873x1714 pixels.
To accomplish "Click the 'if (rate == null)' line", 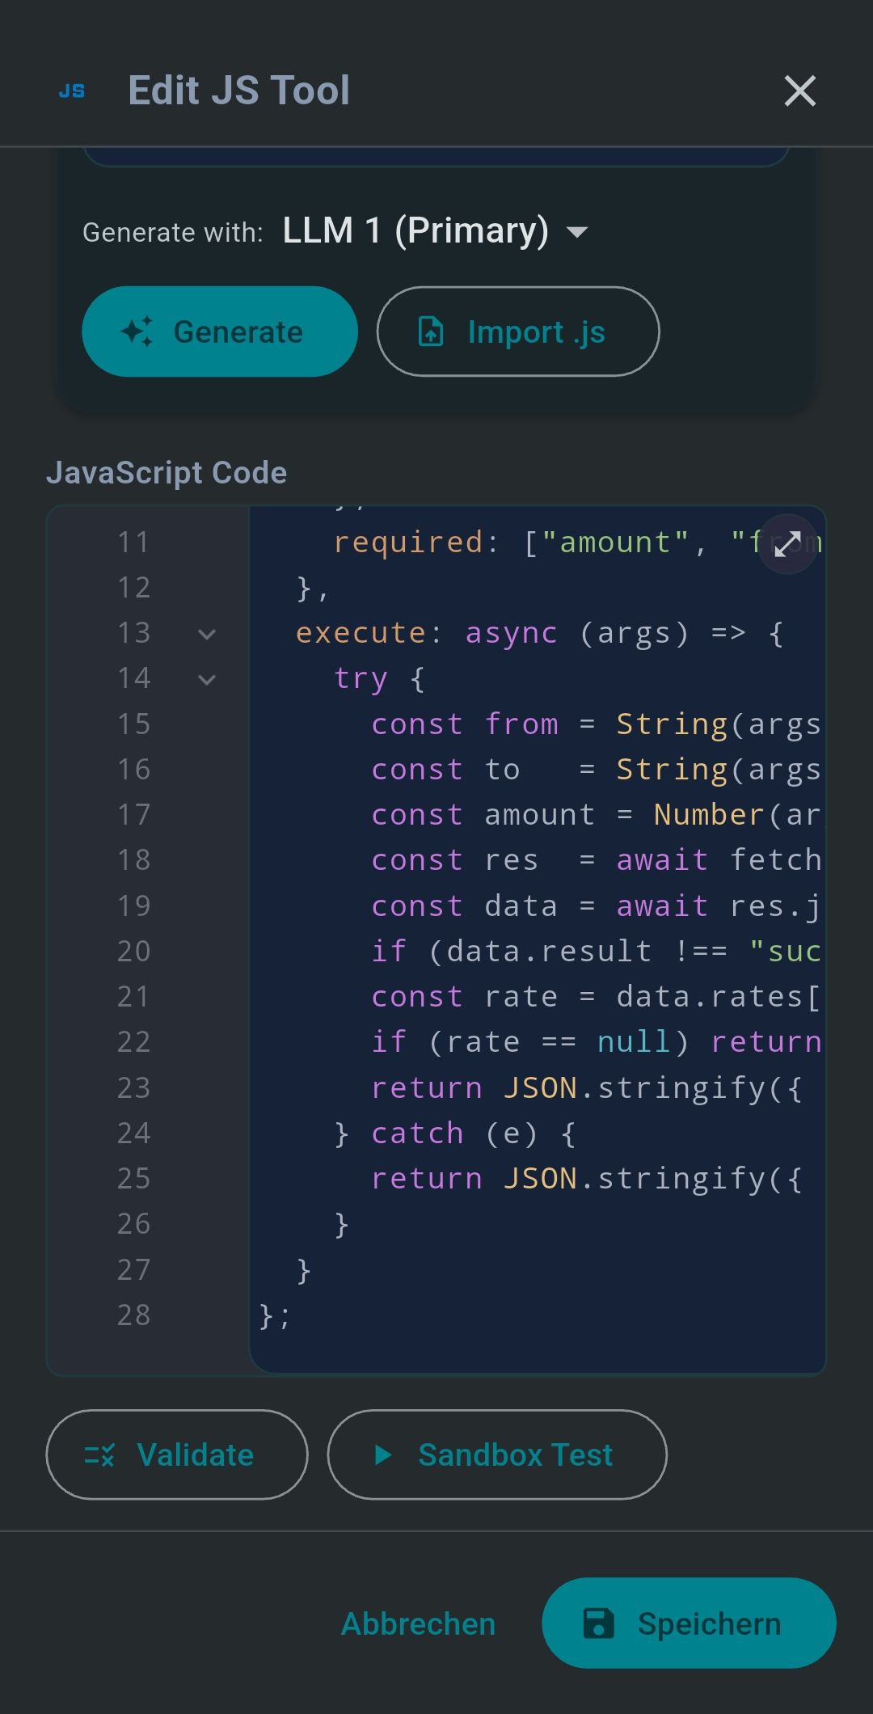I will [x=596, y=1042].
